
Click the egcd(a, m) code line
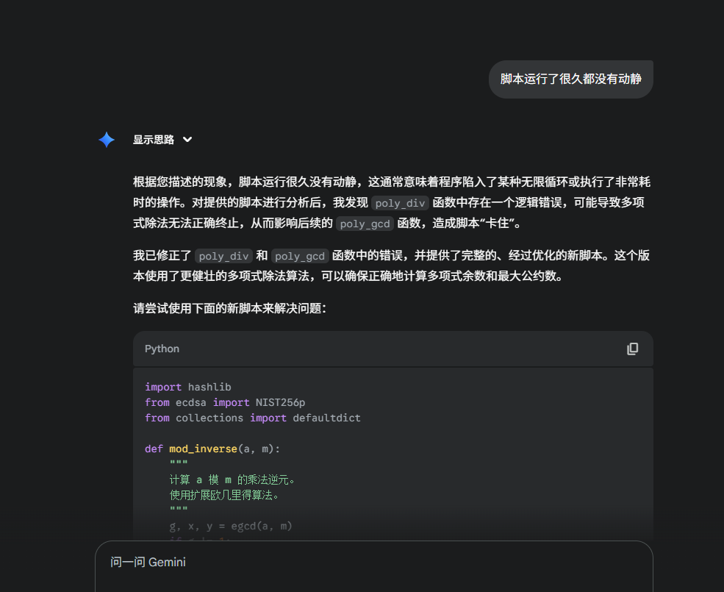click(x=231, y=526)
